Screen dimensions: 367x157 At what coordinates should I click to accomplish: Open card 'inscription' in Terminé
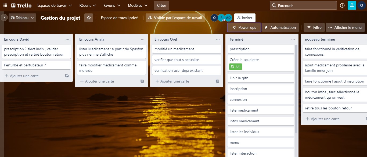(x=261, y=89)
